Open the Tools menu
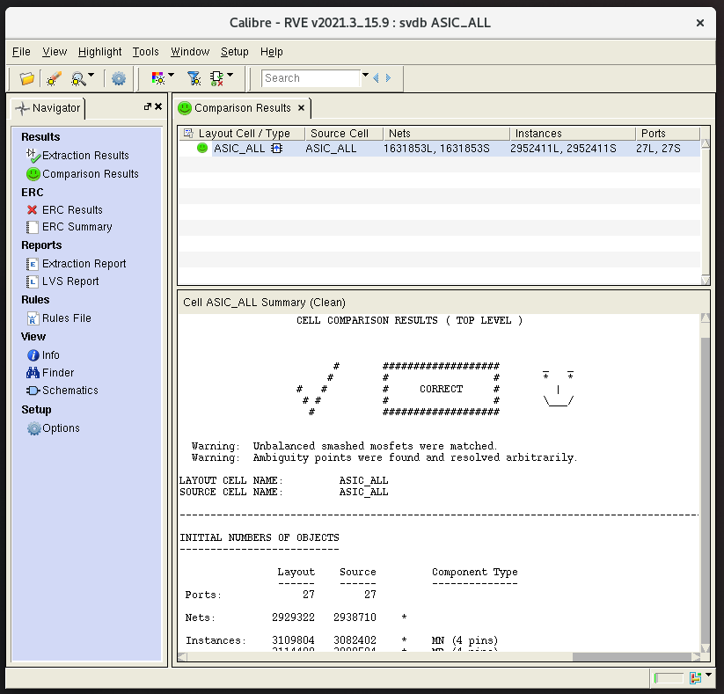Image resolution: width=724 pixels, height=694 pixels. click(145, 52)
